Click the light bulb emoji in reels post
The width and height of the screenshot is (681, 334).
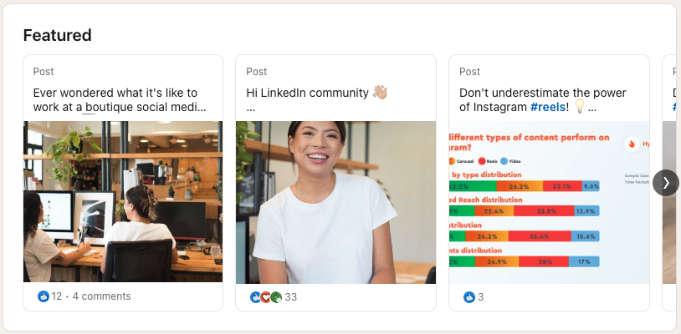(x=580, y=106)
